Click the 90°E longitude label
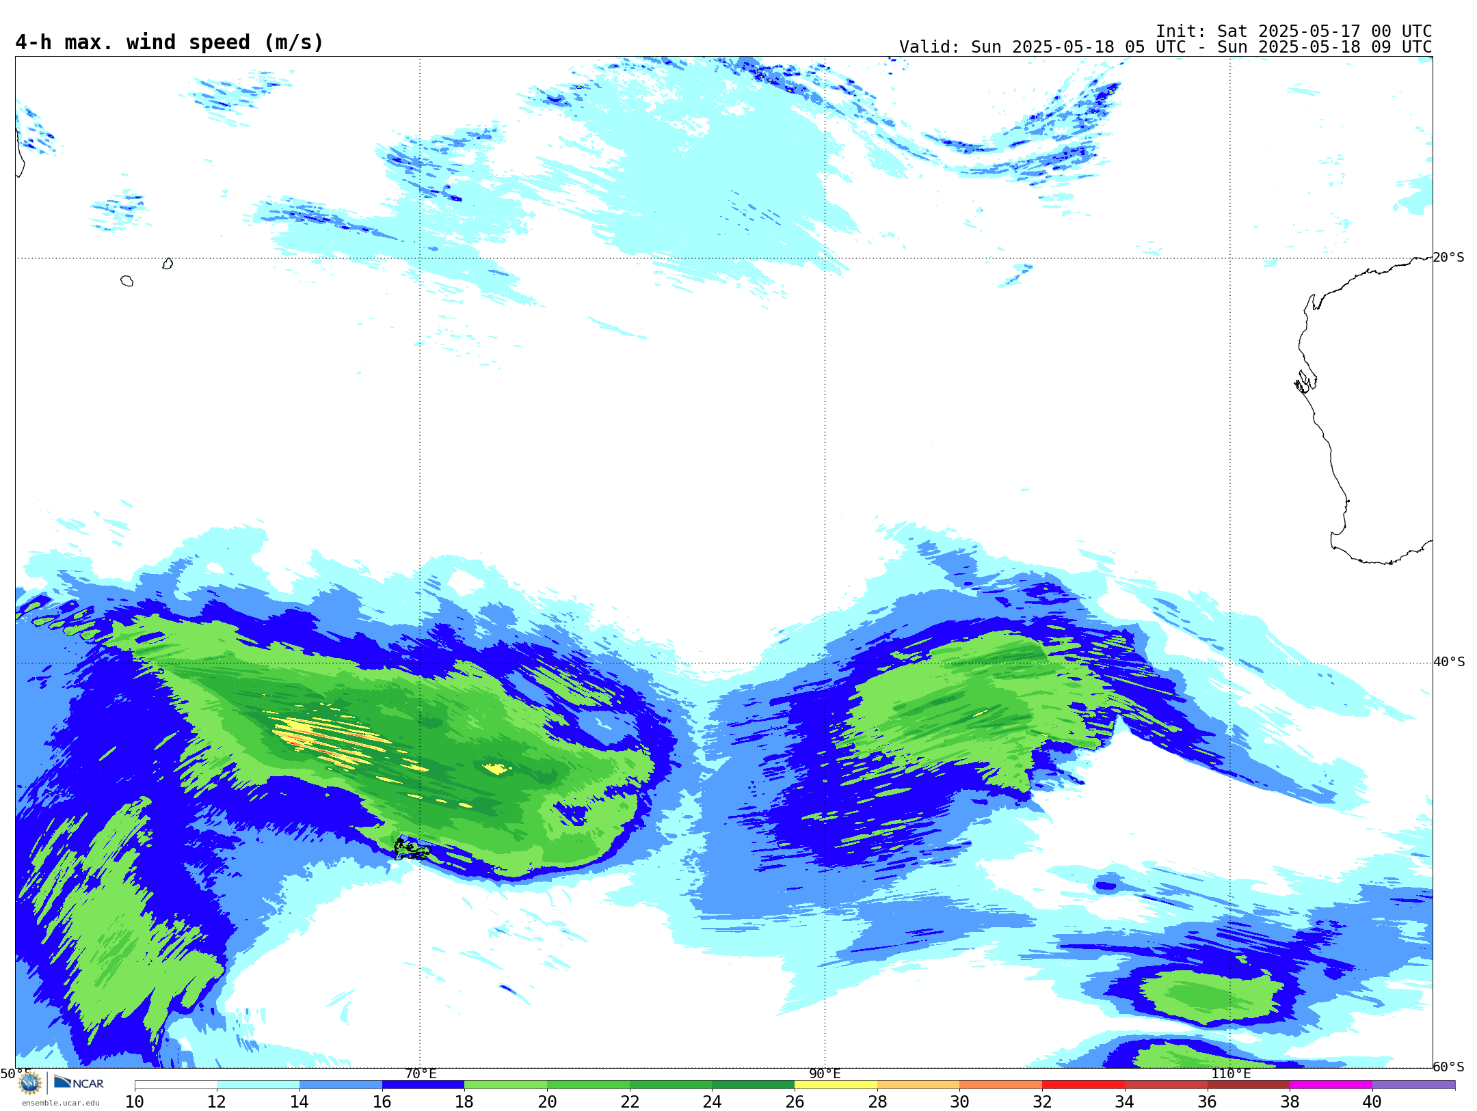 tap(825, 1074)
